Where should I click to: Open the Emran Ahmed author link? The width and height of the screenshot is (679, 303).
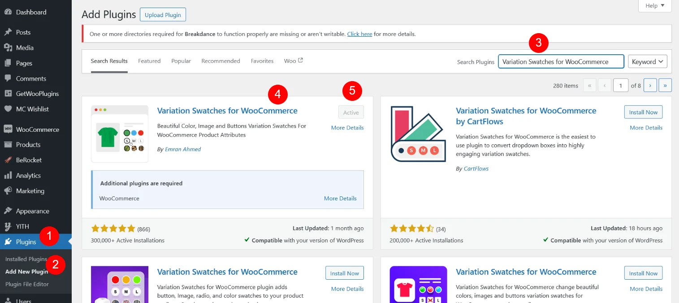click(x=183, y=149)
